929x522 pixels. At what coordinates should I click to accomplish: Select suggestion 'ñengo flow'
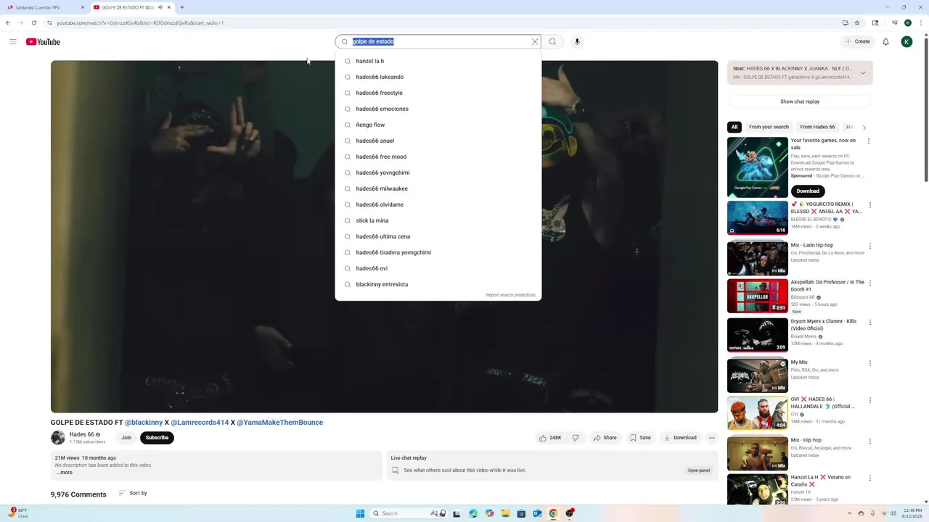[438, 125]
